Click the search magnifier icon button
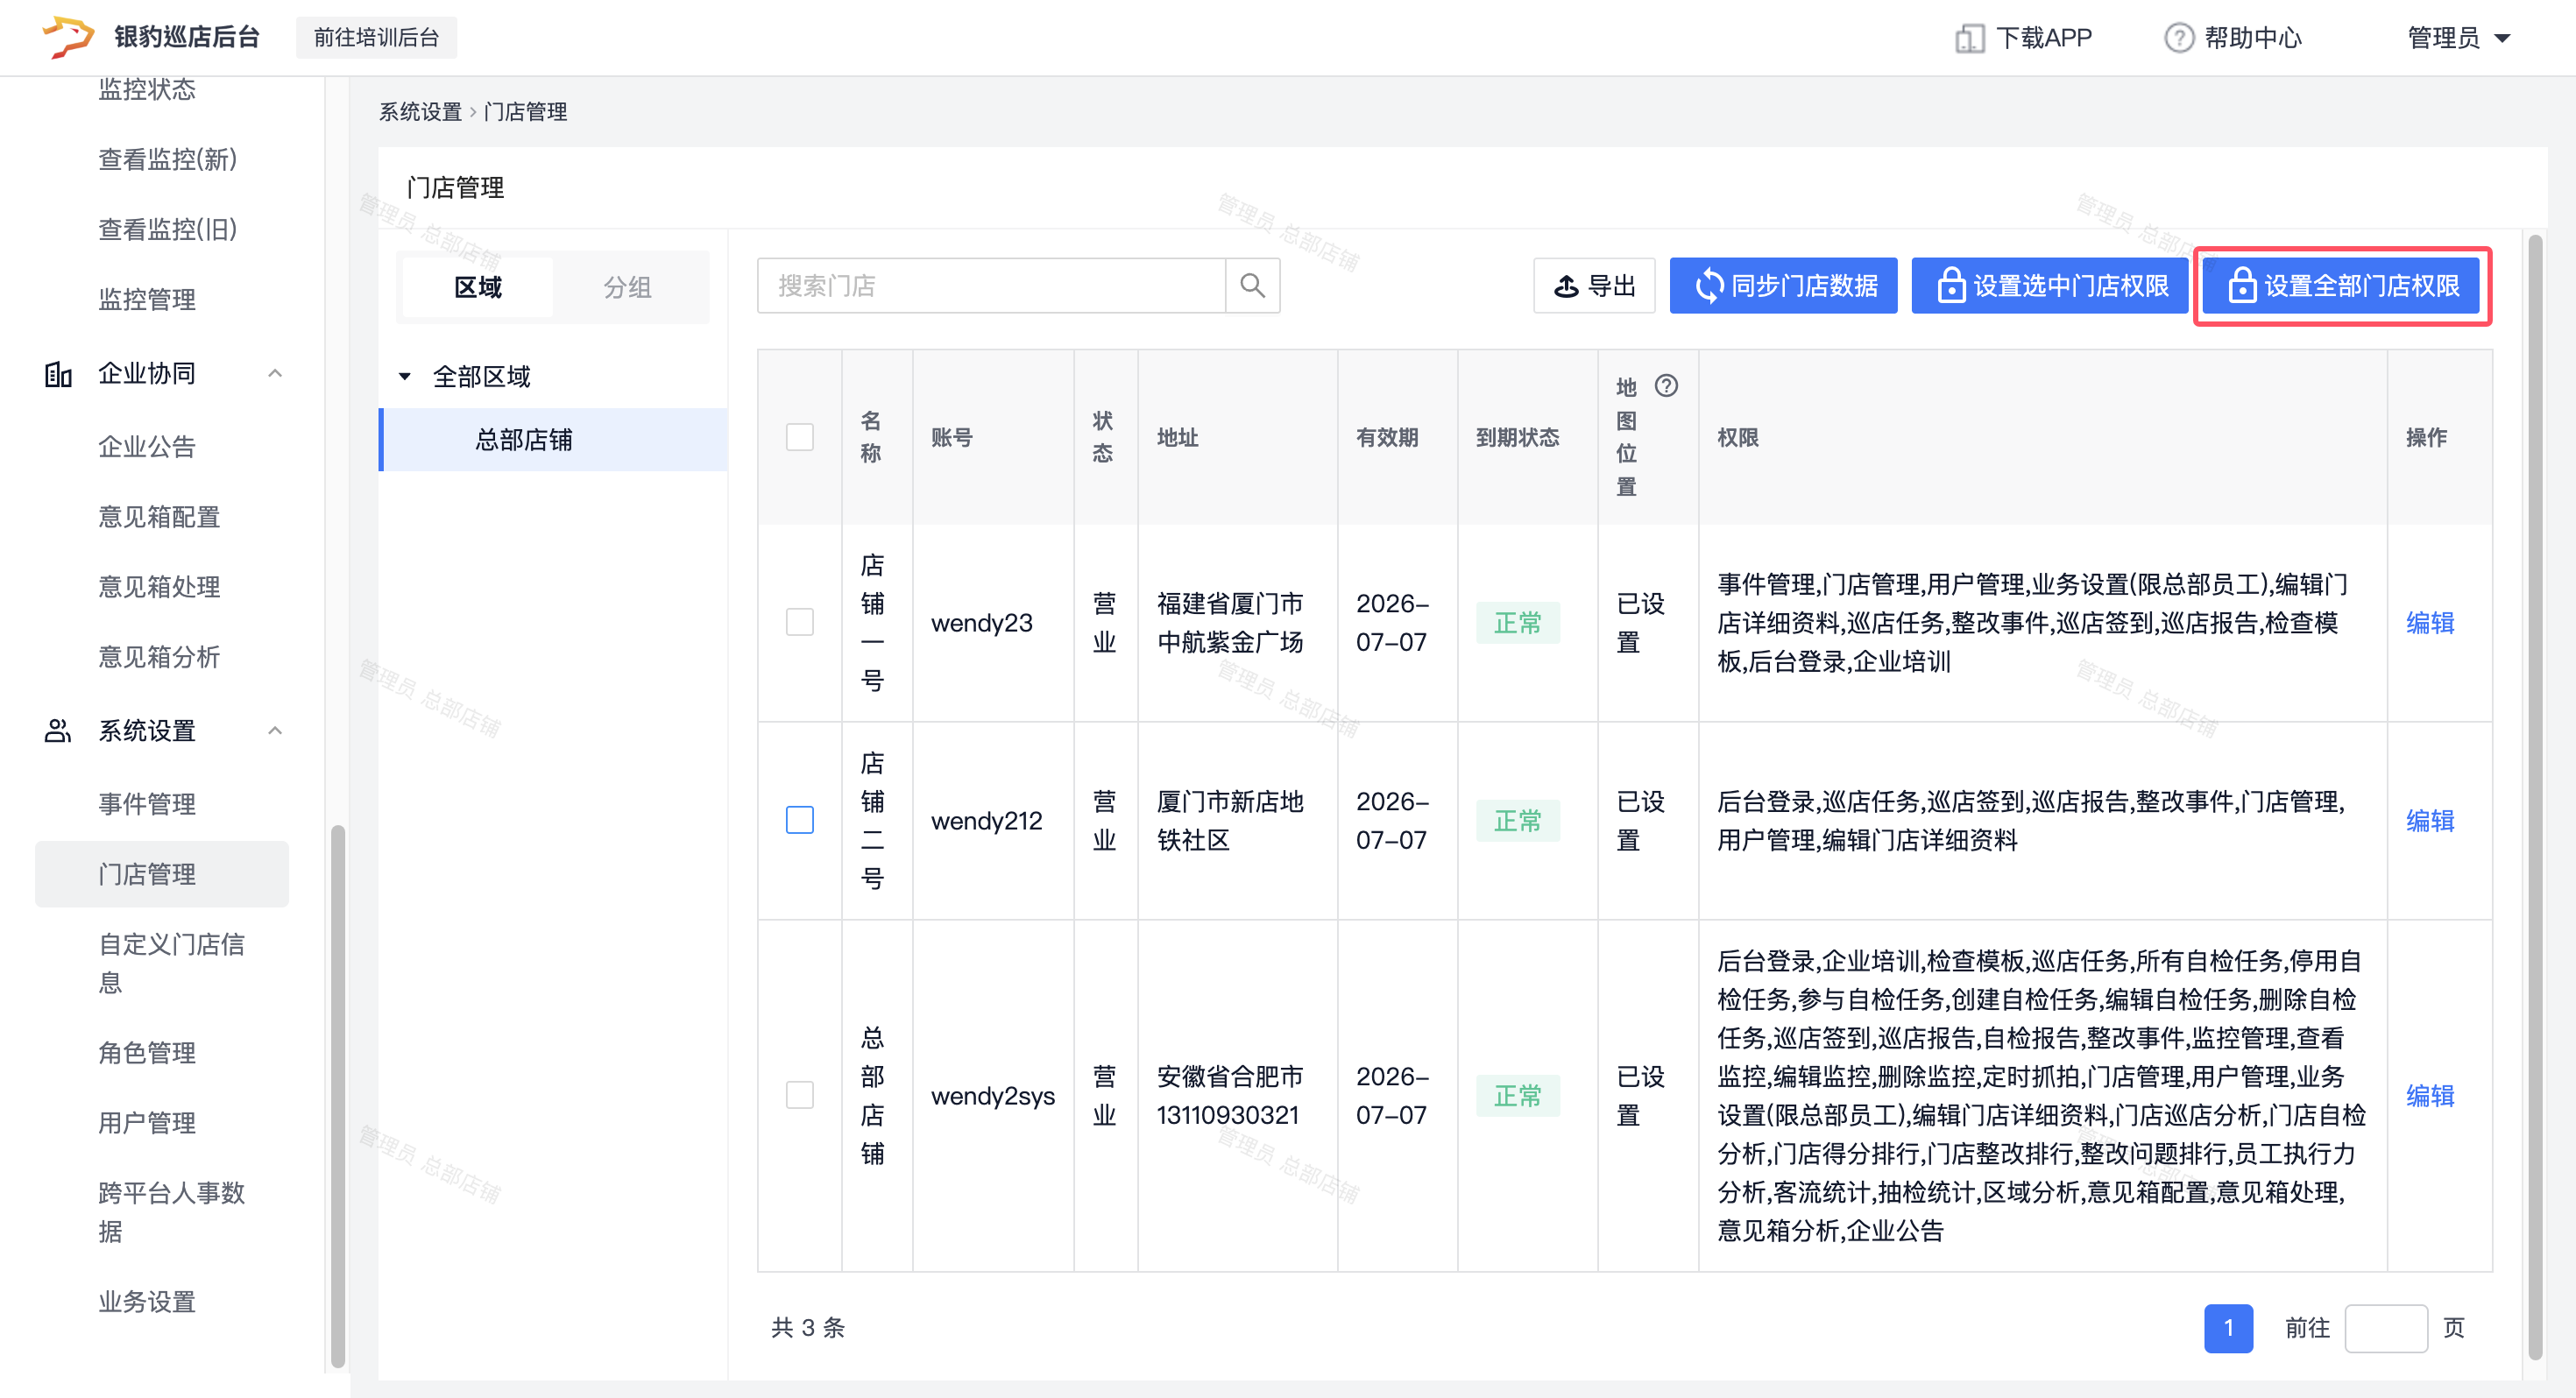Screen dimensions: 2576x1398 click(x=1252, y=286)
